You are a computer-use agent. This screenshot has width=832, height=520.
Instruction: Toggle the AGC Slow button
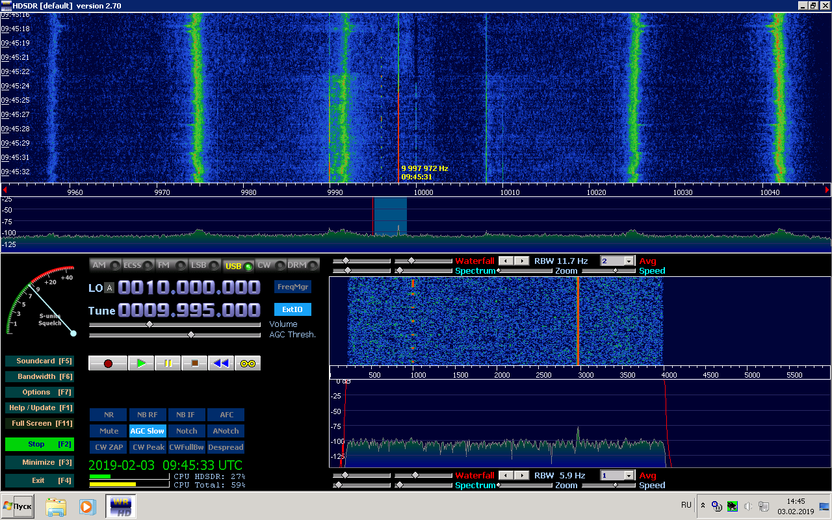point(148,431)
